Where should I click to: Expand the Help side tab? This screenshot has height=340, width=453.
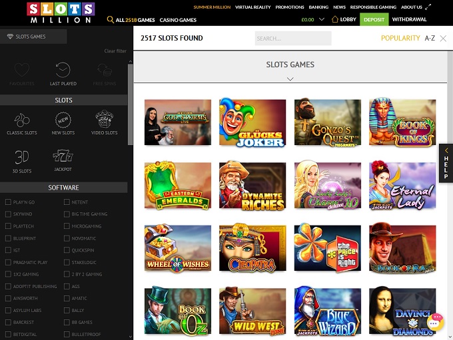(446, 164)
